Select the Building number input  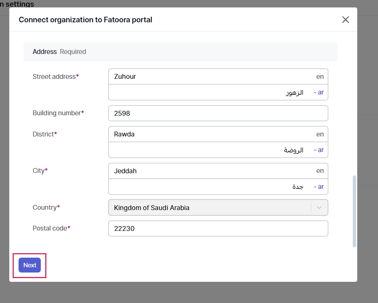(x=218, y=113)
